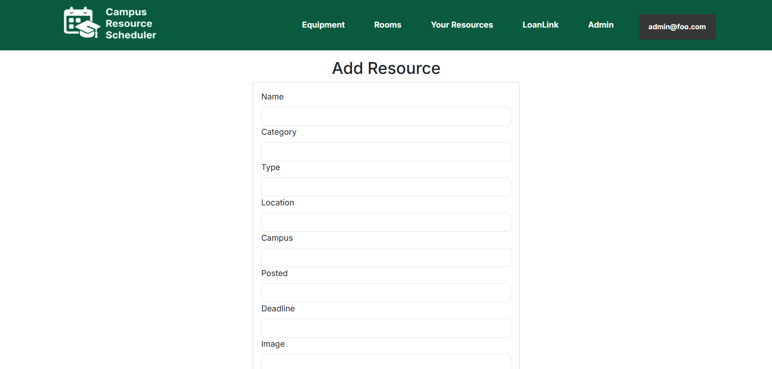Open the Admin nav link
The image size is (772, 369).
[601, 25]
